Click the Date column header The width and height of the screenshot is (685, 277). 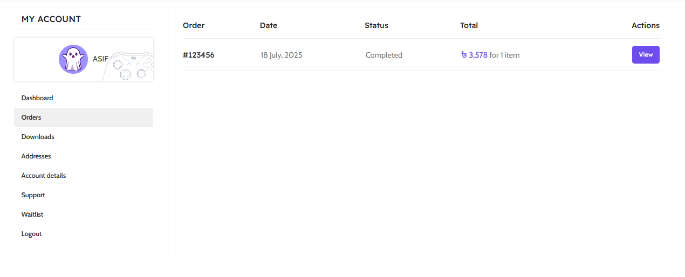[x=269, y=25]
